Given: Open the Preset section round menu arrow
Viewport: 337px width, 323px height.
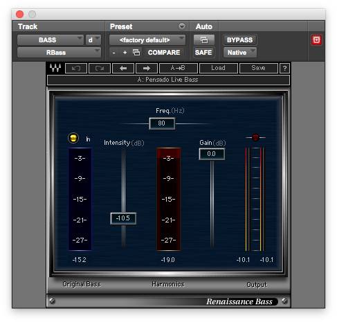Looking at the screenshot, I should click(182, 26).
